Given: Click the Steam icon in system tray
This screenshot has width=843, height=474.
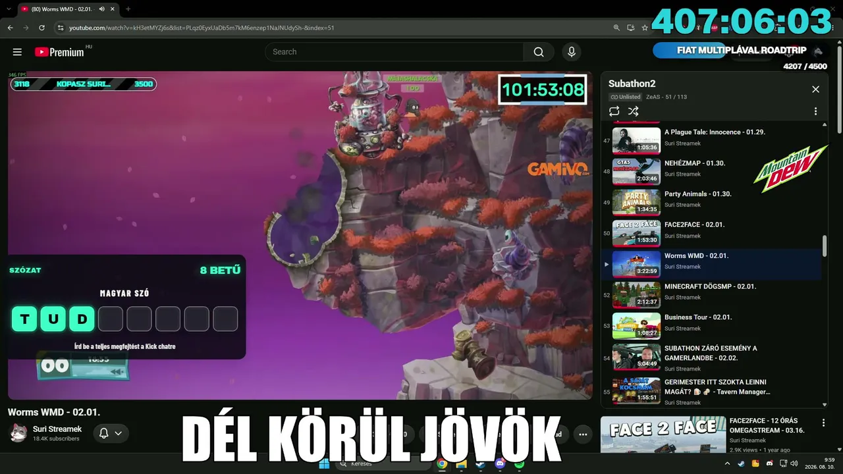Looking at the screenshot, I should tap(742, 463).
